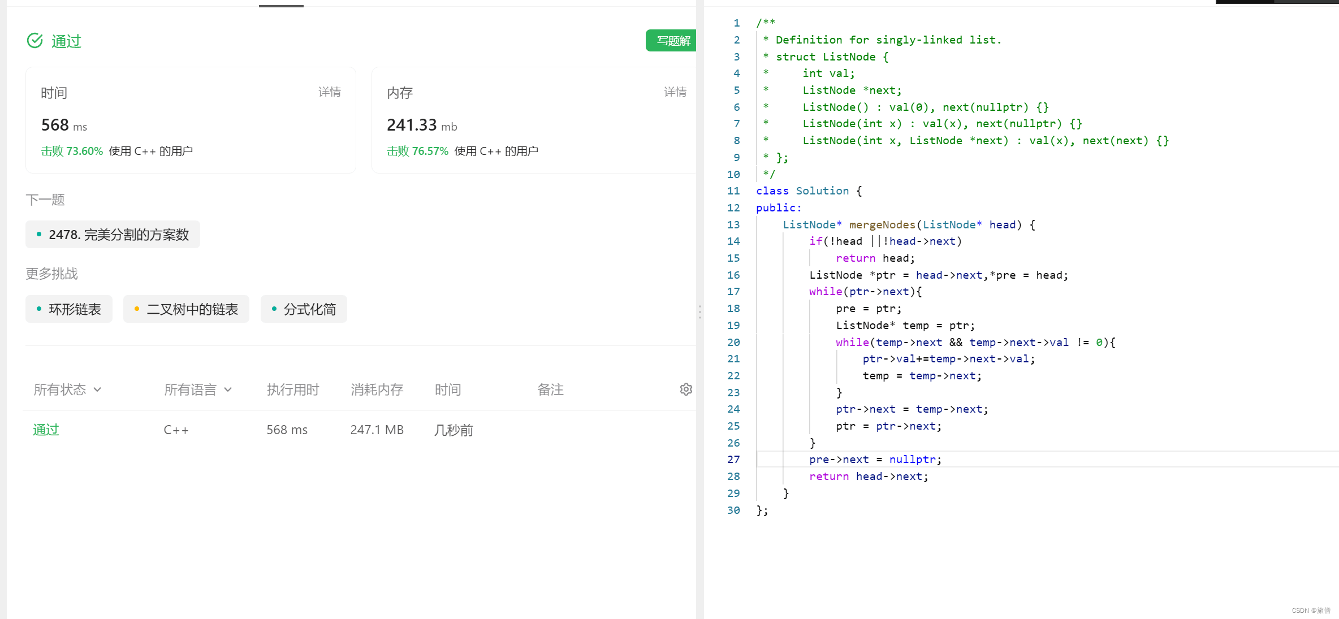The width and height of the screenshot is (1339, 619).
Task: Click 'ptr->val+=temp->next->val;' code line
Action: click(949, 359)
